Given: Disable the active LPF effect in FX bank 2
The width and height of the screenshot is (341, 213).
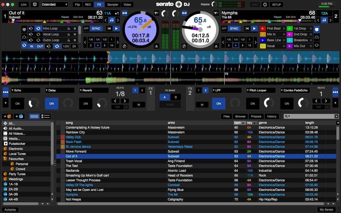Looking at the screenshot, I should tap(219, 103).
